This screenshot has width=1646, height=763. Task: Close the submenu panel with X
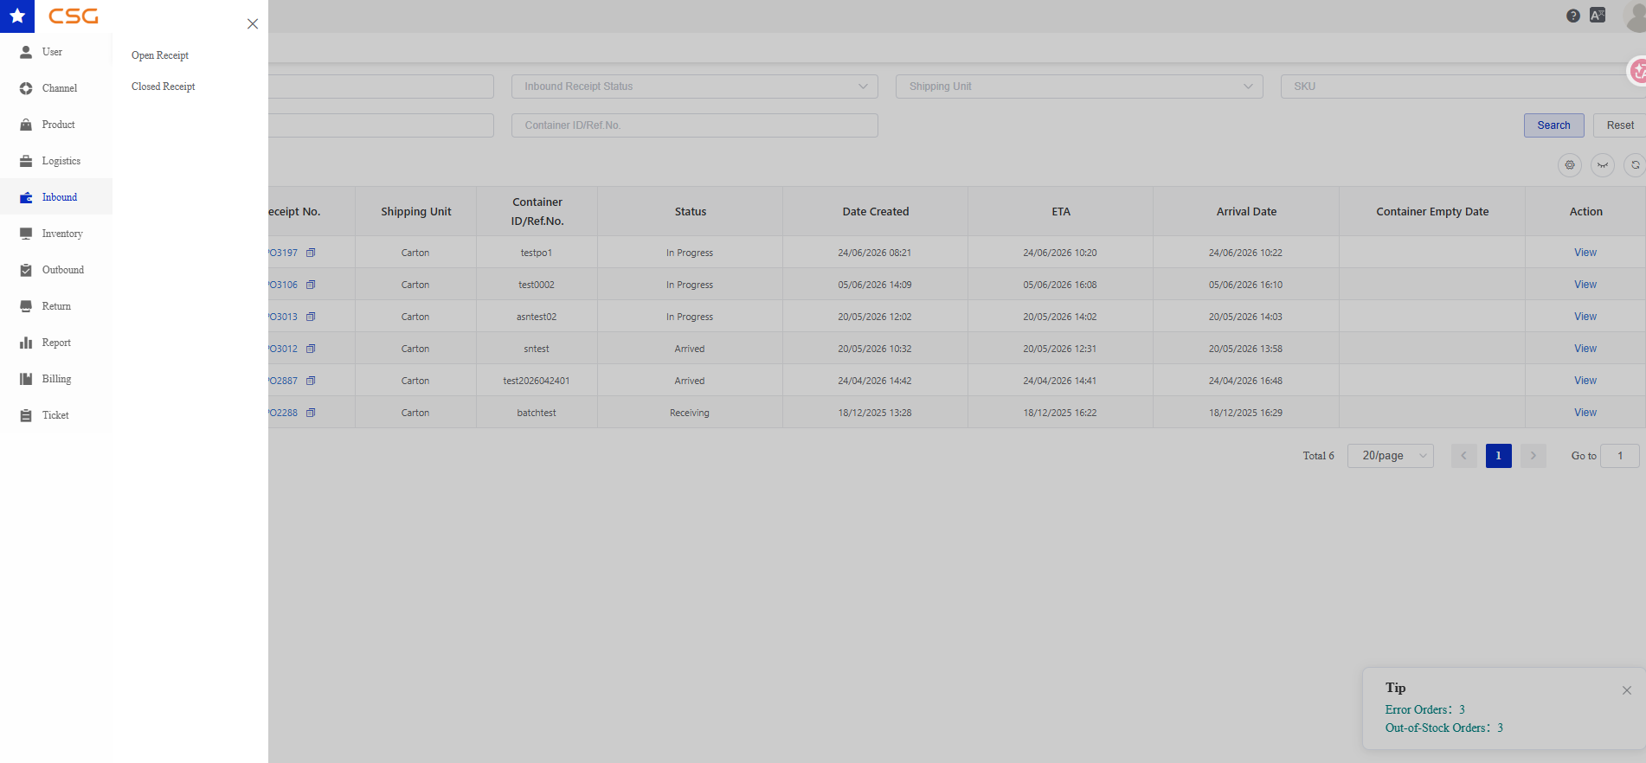click(253, 23)
